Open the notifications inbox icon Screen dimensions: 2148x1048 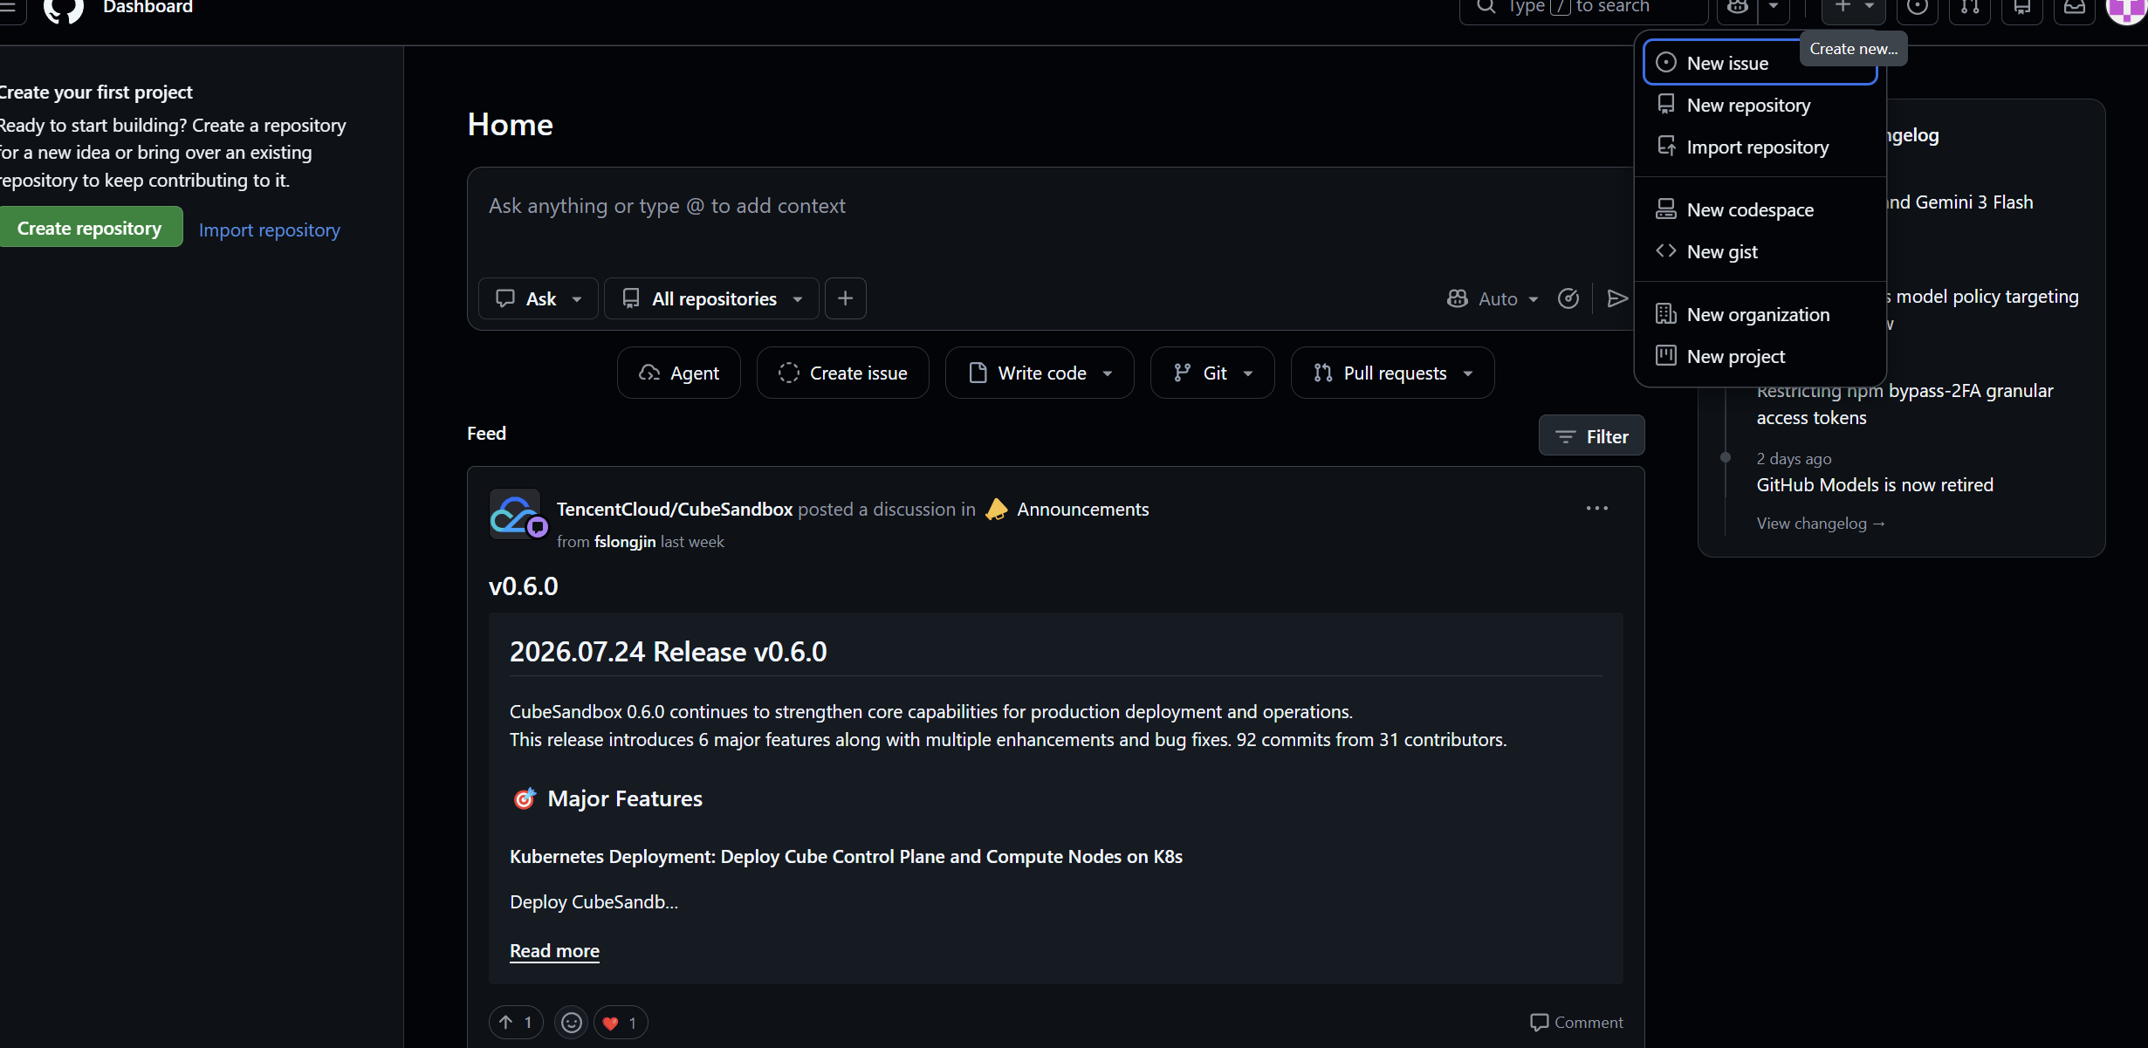2075,8
